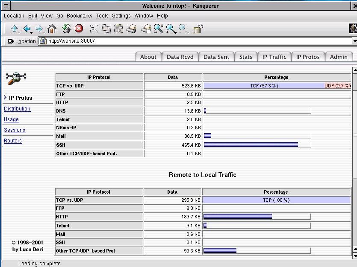Open the location URL history dropdown
The image size is (357, 267).
coord(354,41)
